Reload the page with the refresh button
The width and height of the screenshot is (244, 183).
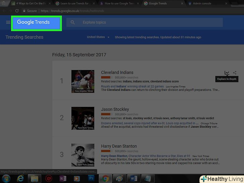[17, 11]
